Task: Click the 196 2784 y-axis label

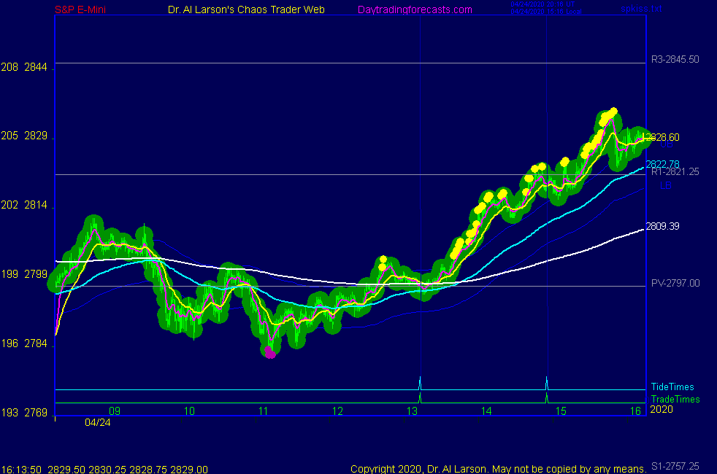Action: pyautogui.click(x=24, y=343)
